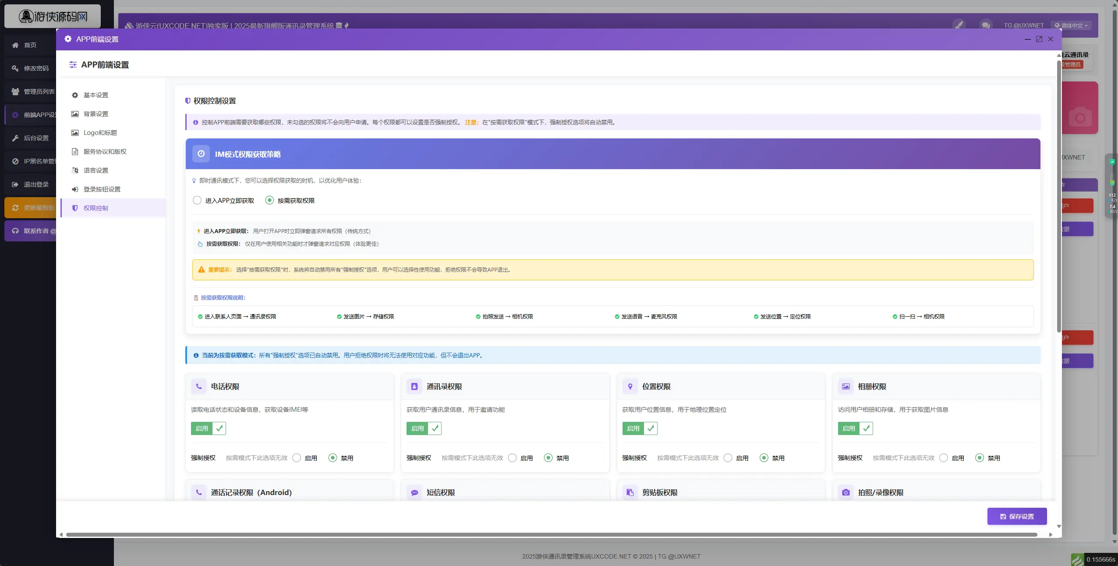Open the chat bubble icon in the header
The image size is (1118, 566).
pyautogui.click(x=985, y=25)
